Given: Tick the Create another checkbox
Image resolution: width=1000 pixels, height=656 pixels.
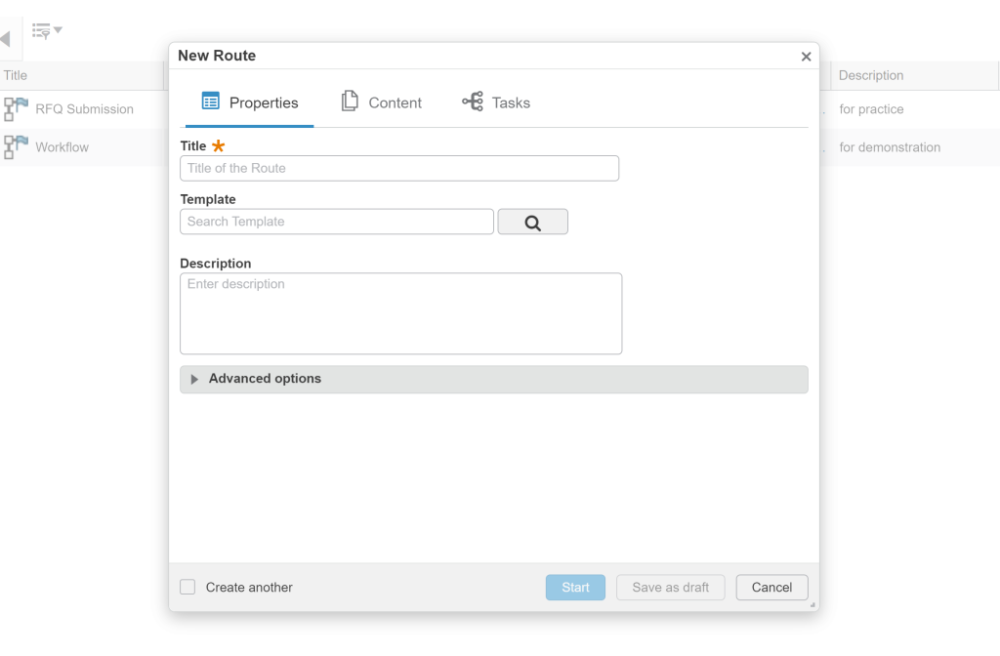Looking at the screenshot, I should click(x=187, y=587).
